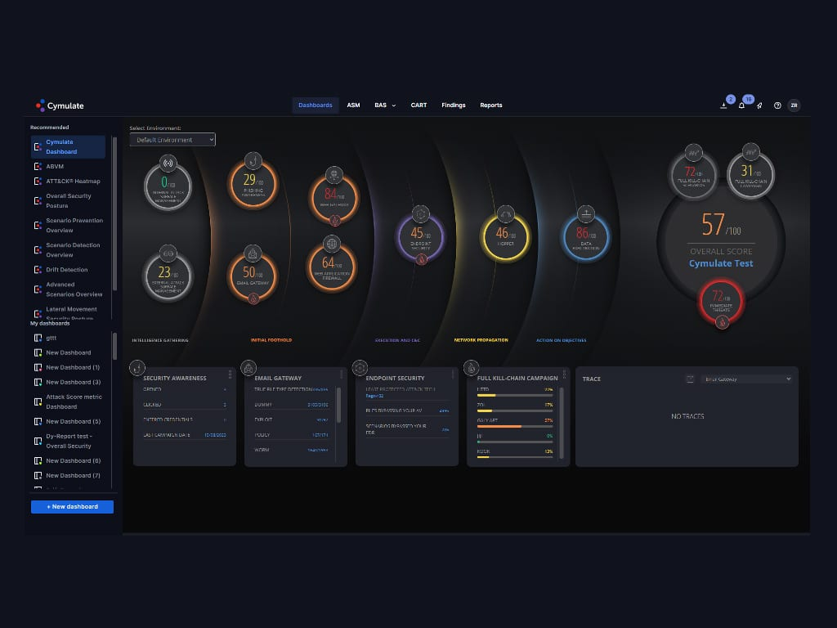
Task: Open Overall Security Posture dashboard
Action: tap(68, 201)
